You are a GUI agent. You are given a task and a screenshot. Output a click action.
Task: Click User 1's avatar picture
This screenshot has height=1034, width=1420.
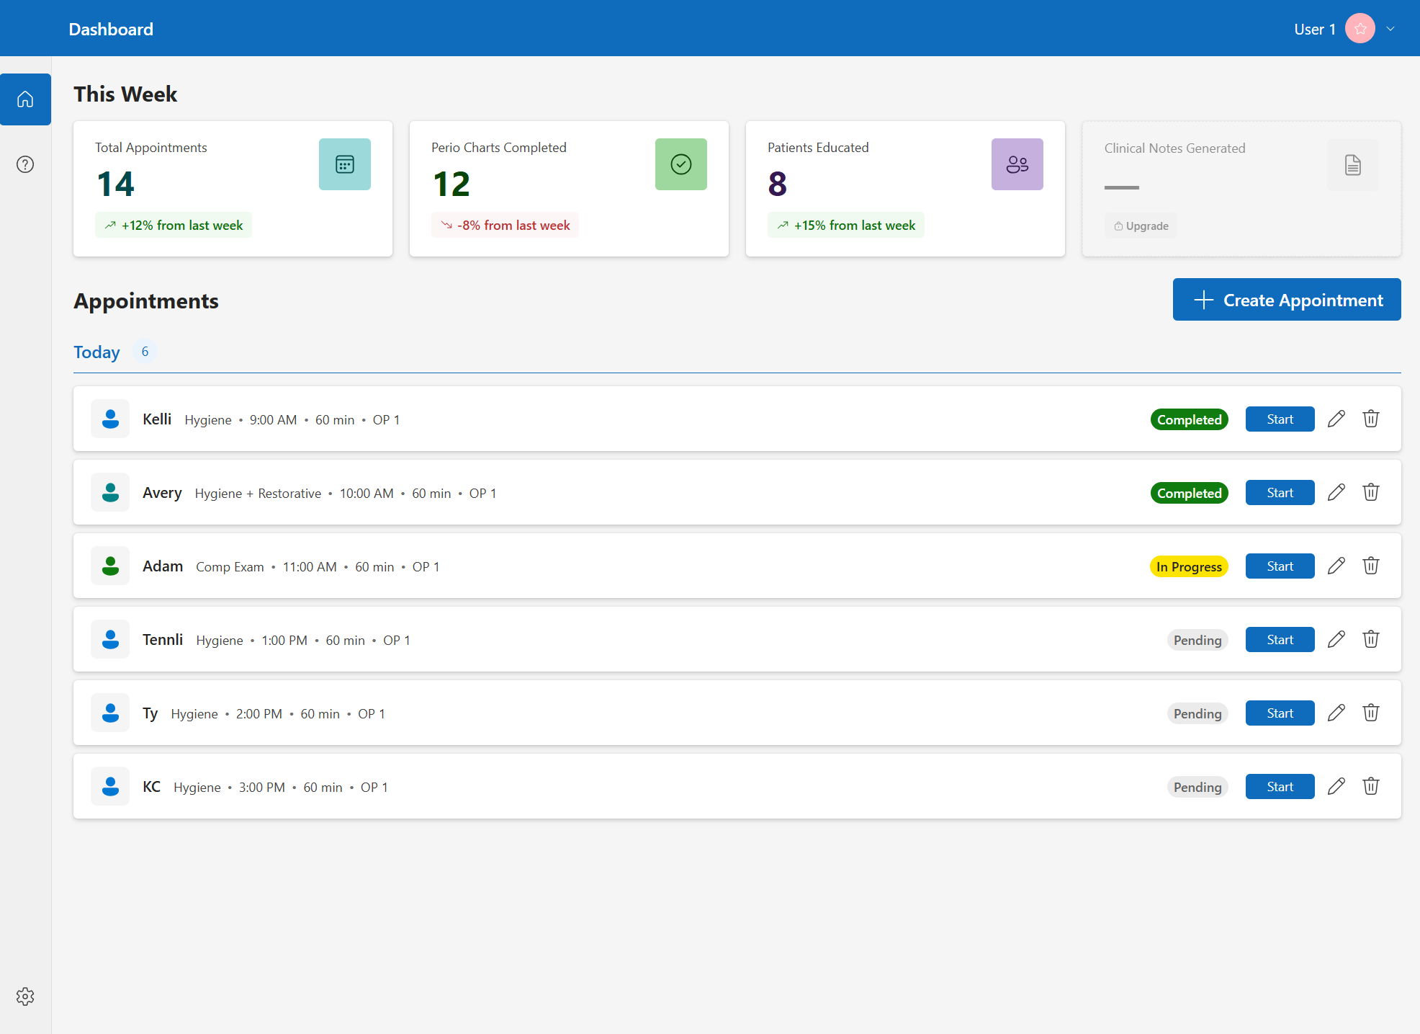tap(1361, 28)
